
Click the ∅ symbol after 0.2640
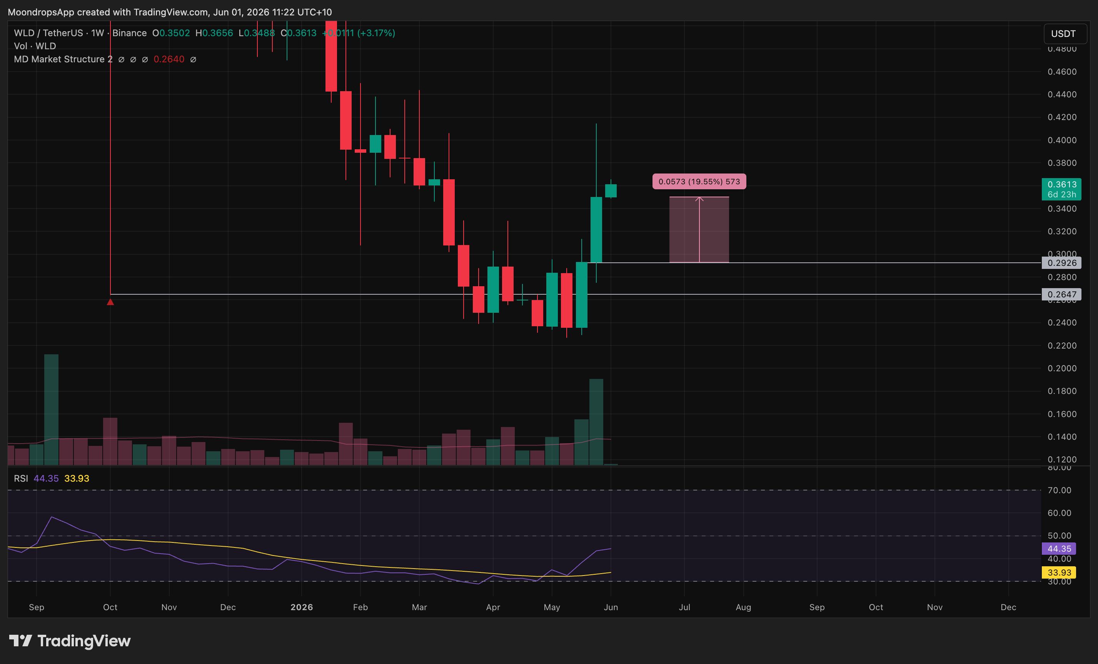[193, 59]
